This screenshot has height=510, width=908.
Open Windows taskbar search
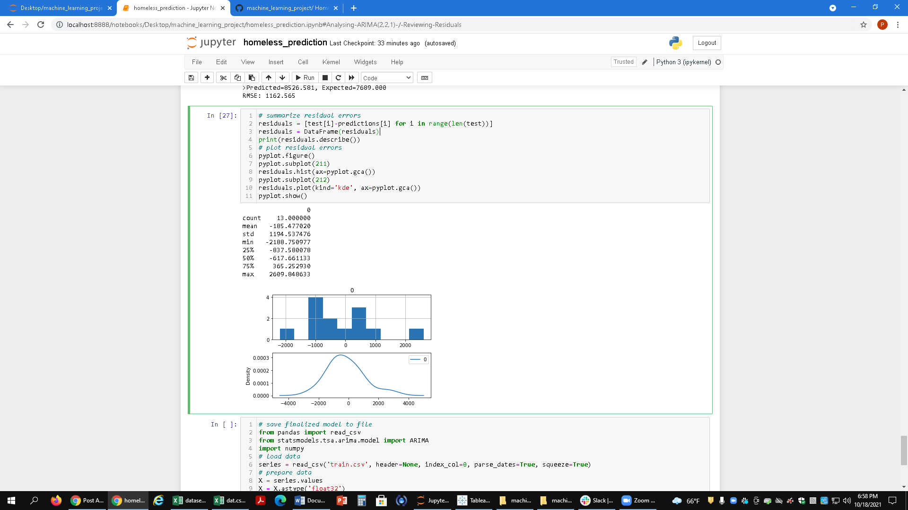point(34,501)
